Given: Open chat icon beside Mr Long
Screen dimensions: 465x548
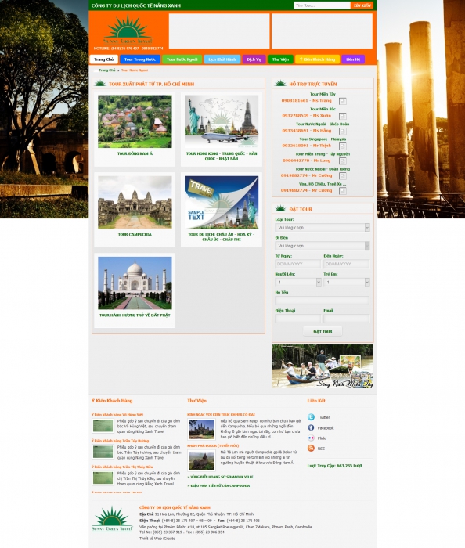Looking at the screenshot, I should click(343, 161).
